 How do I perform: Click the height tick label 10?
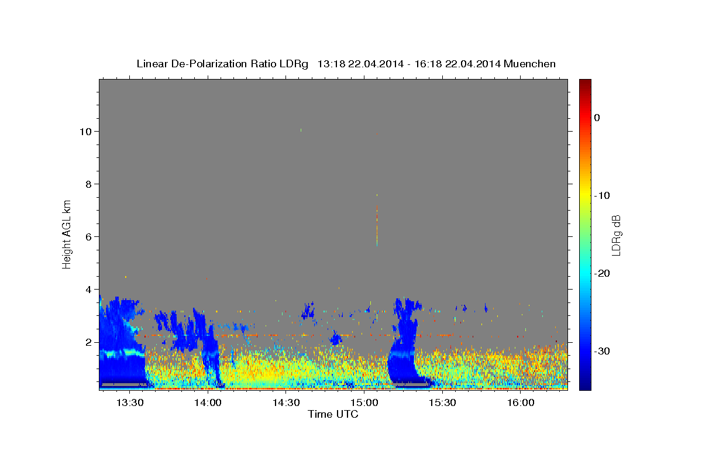[87, 132]
